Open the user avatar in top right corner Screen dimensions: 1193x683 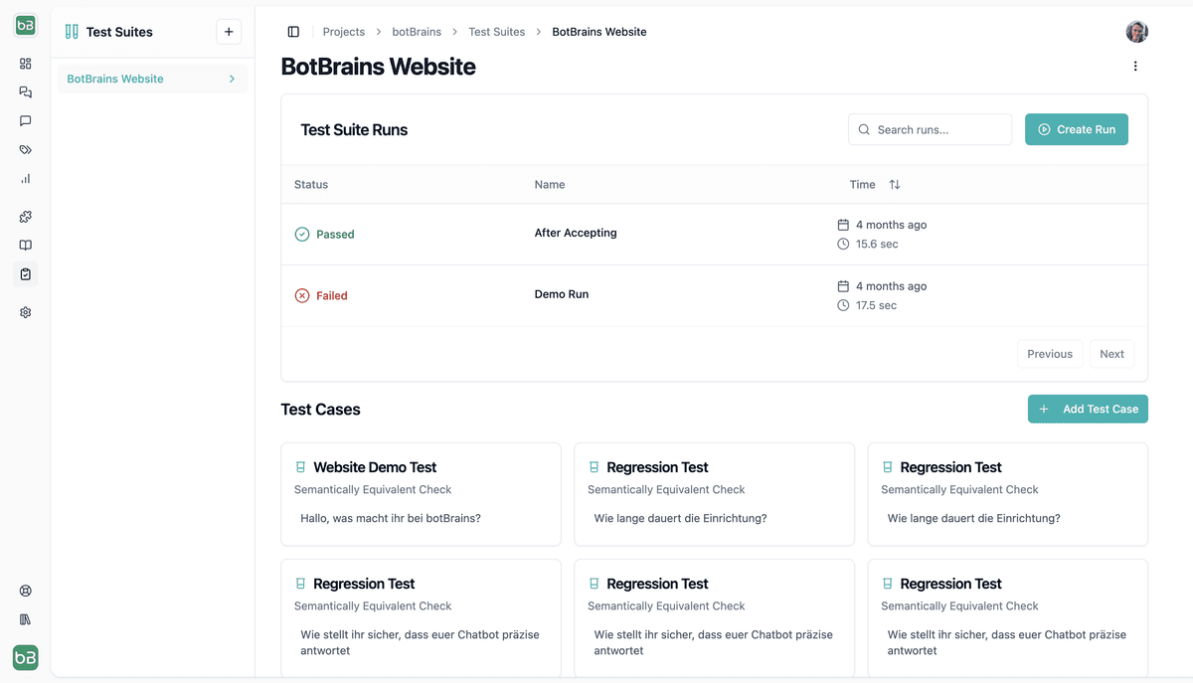[x=1136, y=31]
